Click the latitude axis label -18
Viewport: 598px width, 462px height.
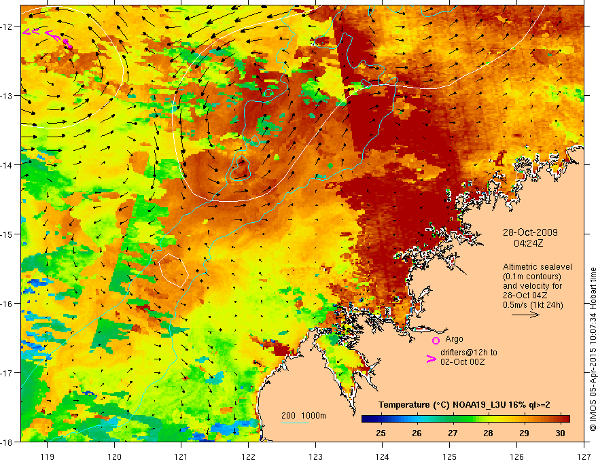tap(7, 442)
